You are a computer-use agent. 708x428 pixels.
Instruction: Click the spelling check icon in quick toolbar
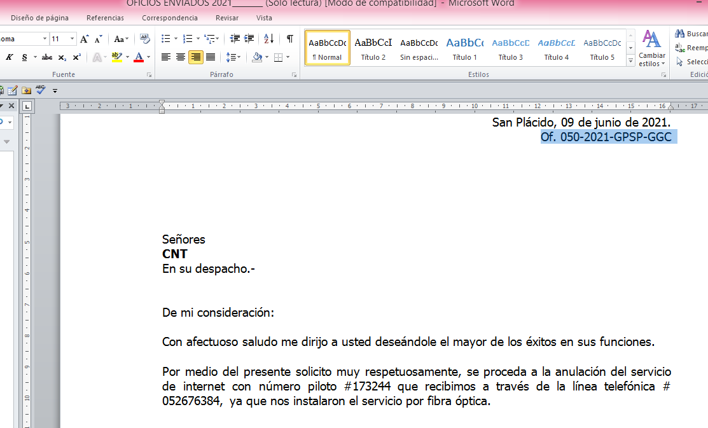[41, 90]
